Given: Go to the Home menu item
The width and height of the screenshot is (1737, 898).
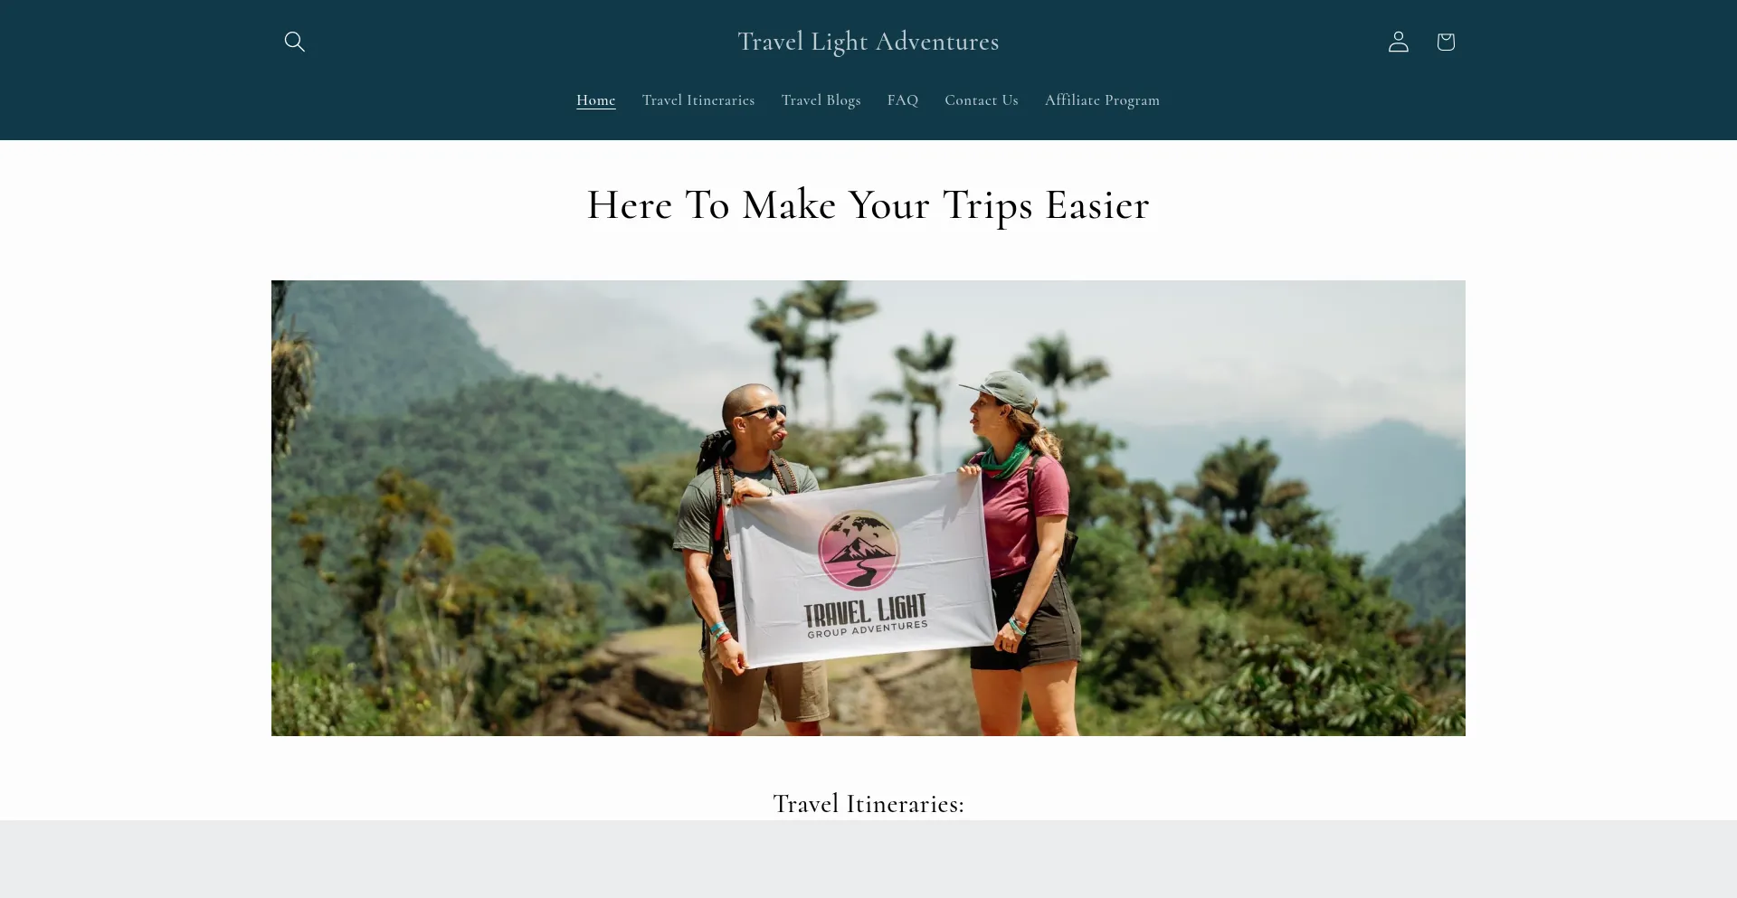Looking at the screenshot, I should [x=595, y=100].
